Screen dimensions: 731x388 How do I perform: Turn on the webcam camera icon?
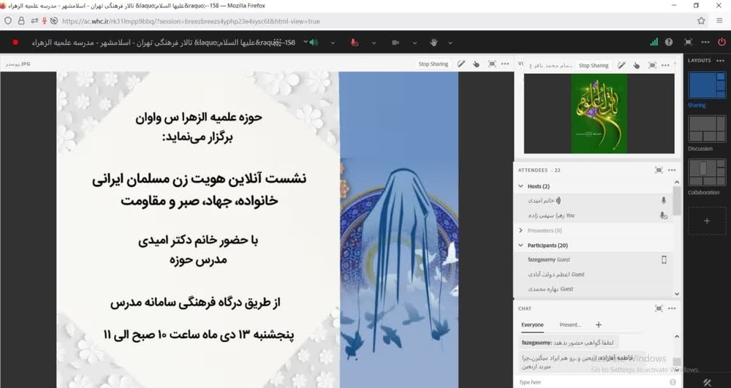[395, 42]
